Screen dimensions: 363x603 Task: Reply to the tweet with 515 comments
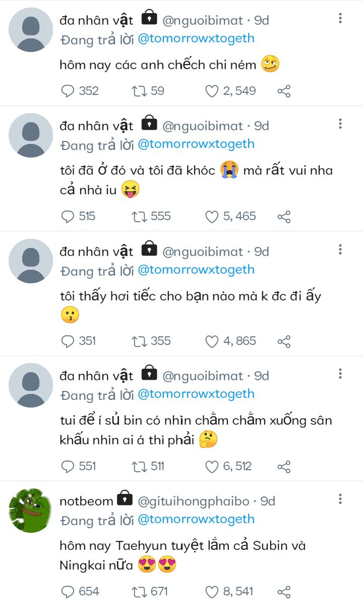(68, 217)
